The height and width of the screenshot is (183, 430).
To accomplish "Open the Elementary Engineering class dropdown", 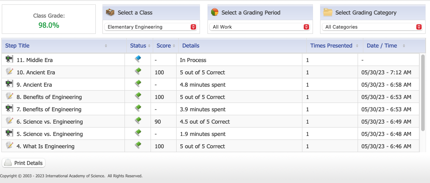I will 151,27.
